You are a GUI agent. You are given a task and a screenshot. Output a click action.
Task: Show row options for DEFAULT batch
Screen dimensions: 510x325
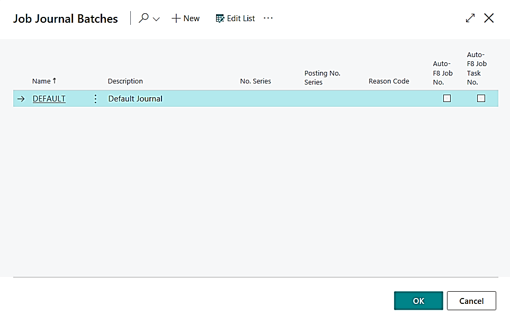click(95, 99)
